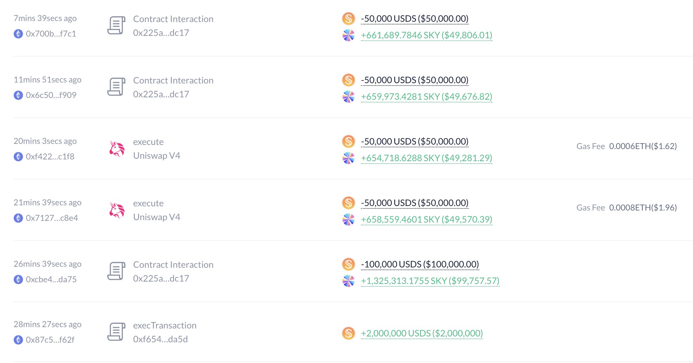Open transaction hash 0x700b...f7c1
Image resolution: width=693 pixels, height=363 pixels.
tap(51, 34)
